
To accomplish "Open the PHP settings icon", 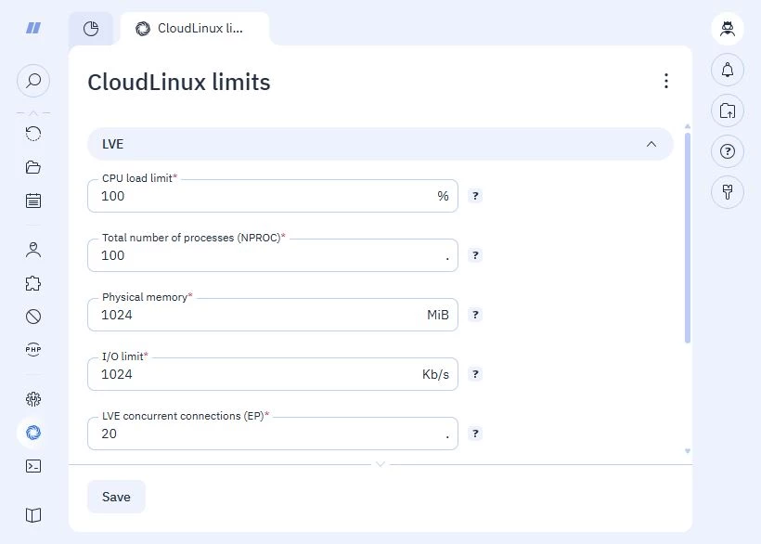I will click(x=33, y=349).
